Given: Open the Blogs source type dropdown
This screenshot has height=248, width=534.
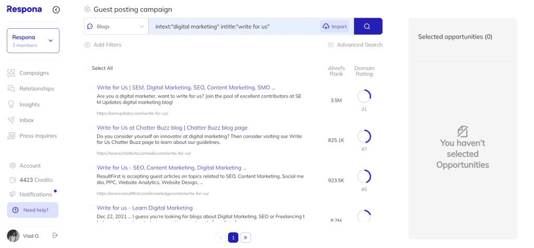Looking at the screenshot, I should [116, 26].
